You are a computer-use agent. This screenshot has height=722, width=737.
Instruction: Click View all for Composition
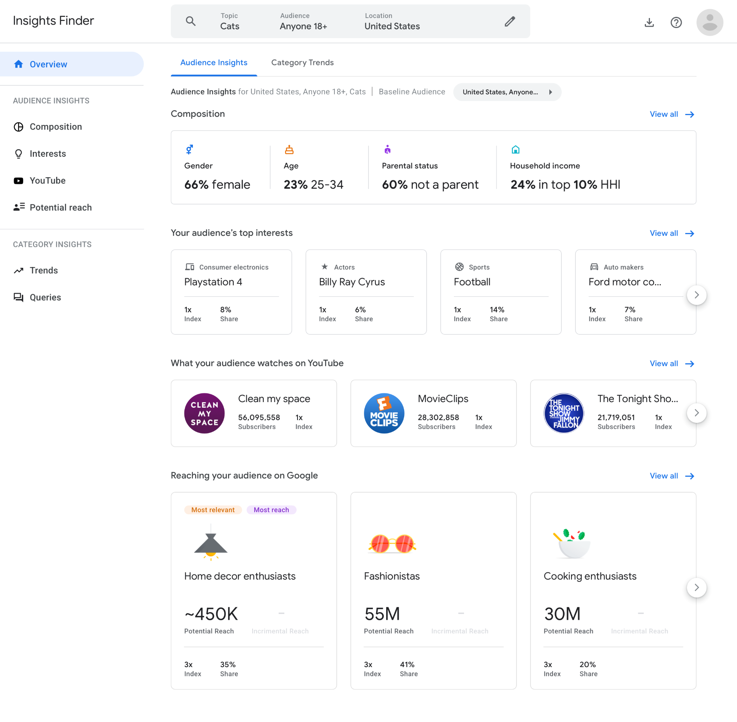pyautogui.click(x=672, y=114)
